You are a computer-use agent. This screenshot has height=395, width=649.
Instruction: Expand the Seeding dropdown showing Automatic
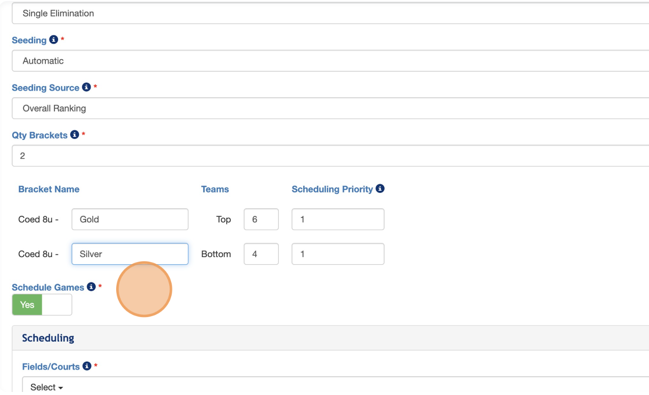click(326, 61)
